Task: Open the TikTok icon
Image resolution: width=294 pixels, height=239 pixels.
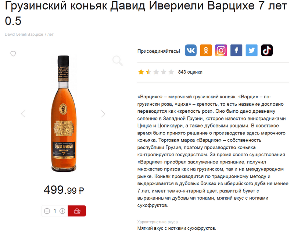Action: point(267,50)
